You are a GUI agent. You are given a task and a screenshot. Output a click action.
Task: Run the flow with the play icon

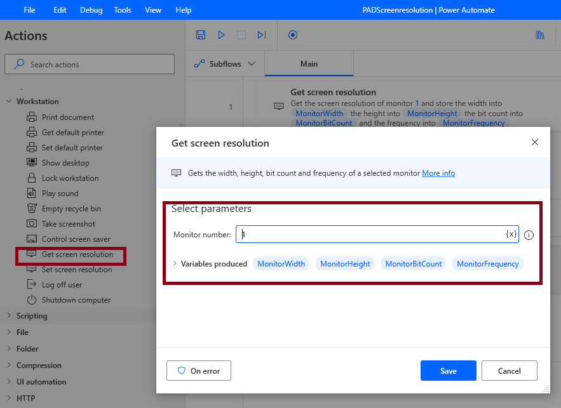pos(221,35)
